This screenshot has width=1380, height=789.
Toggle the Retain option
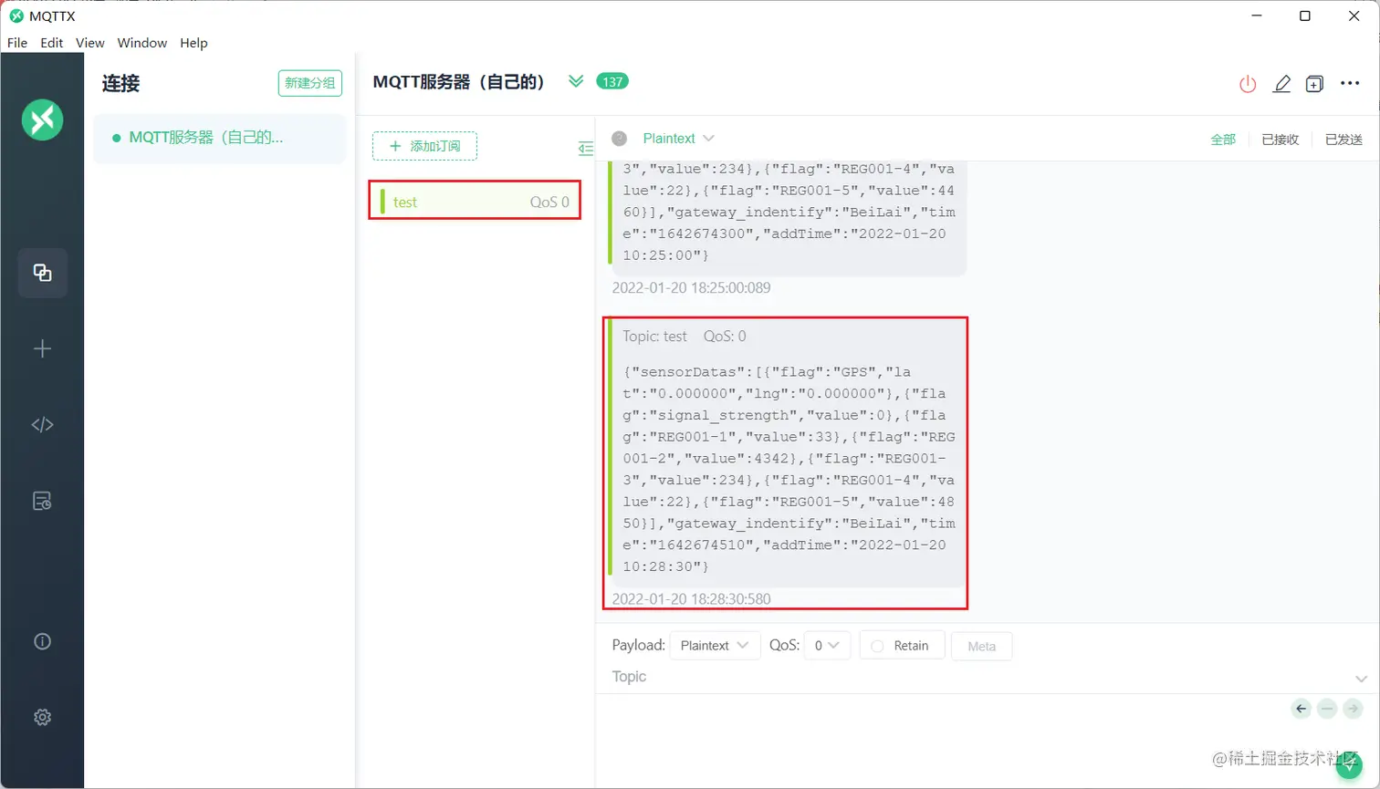[x=902, y=646]
